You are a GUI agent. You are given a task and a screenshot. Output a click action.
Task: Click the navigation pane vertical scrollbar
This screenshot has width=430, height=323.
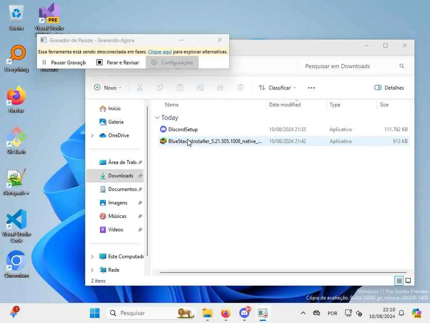click(x=147, y=181)
